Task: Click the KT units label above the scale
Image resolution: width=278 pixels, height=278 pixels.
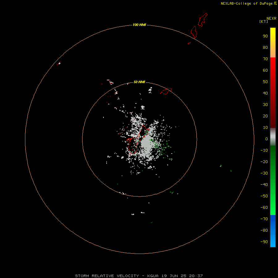Action: [x=263, y=21]
